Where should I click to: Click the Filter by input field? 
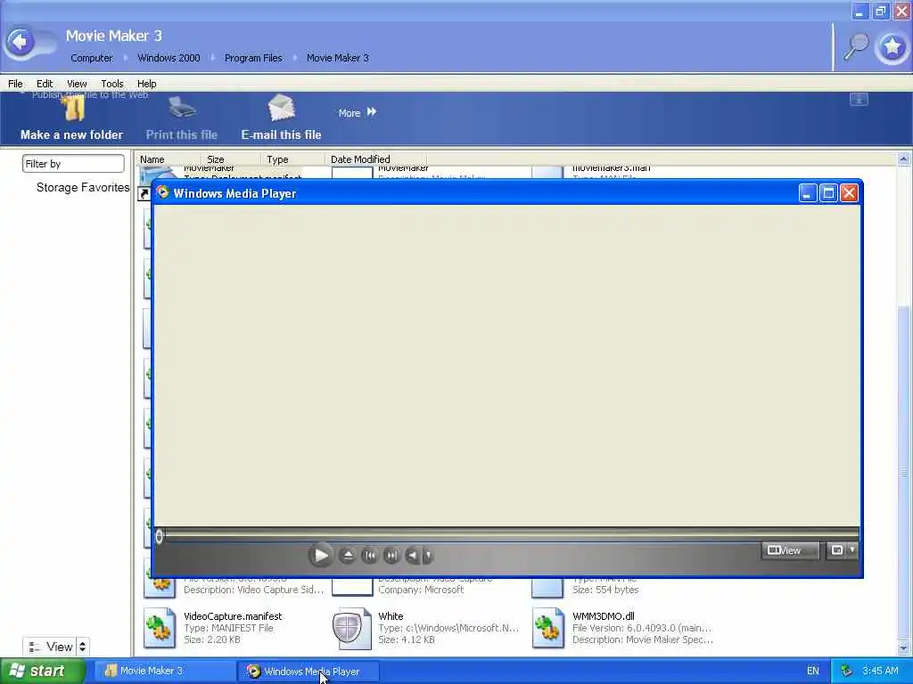point(73,164)
